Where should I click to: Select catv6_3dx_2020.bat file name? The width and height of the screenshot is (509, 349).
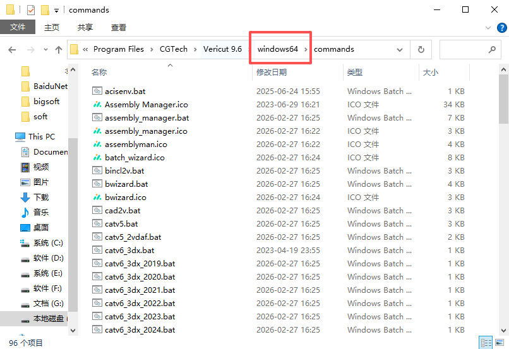(x=140, y=277)
